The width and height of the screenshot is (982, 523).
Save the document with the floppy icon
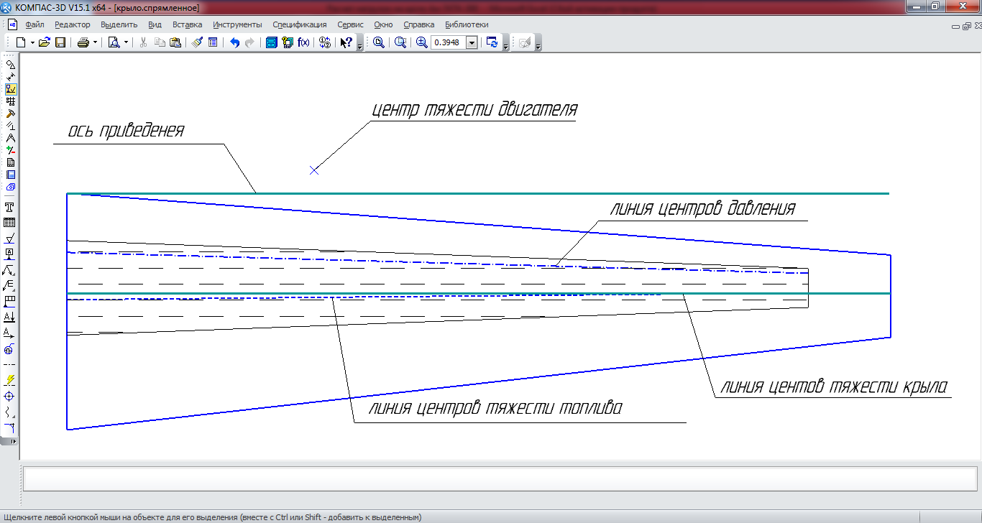[60, 42]
